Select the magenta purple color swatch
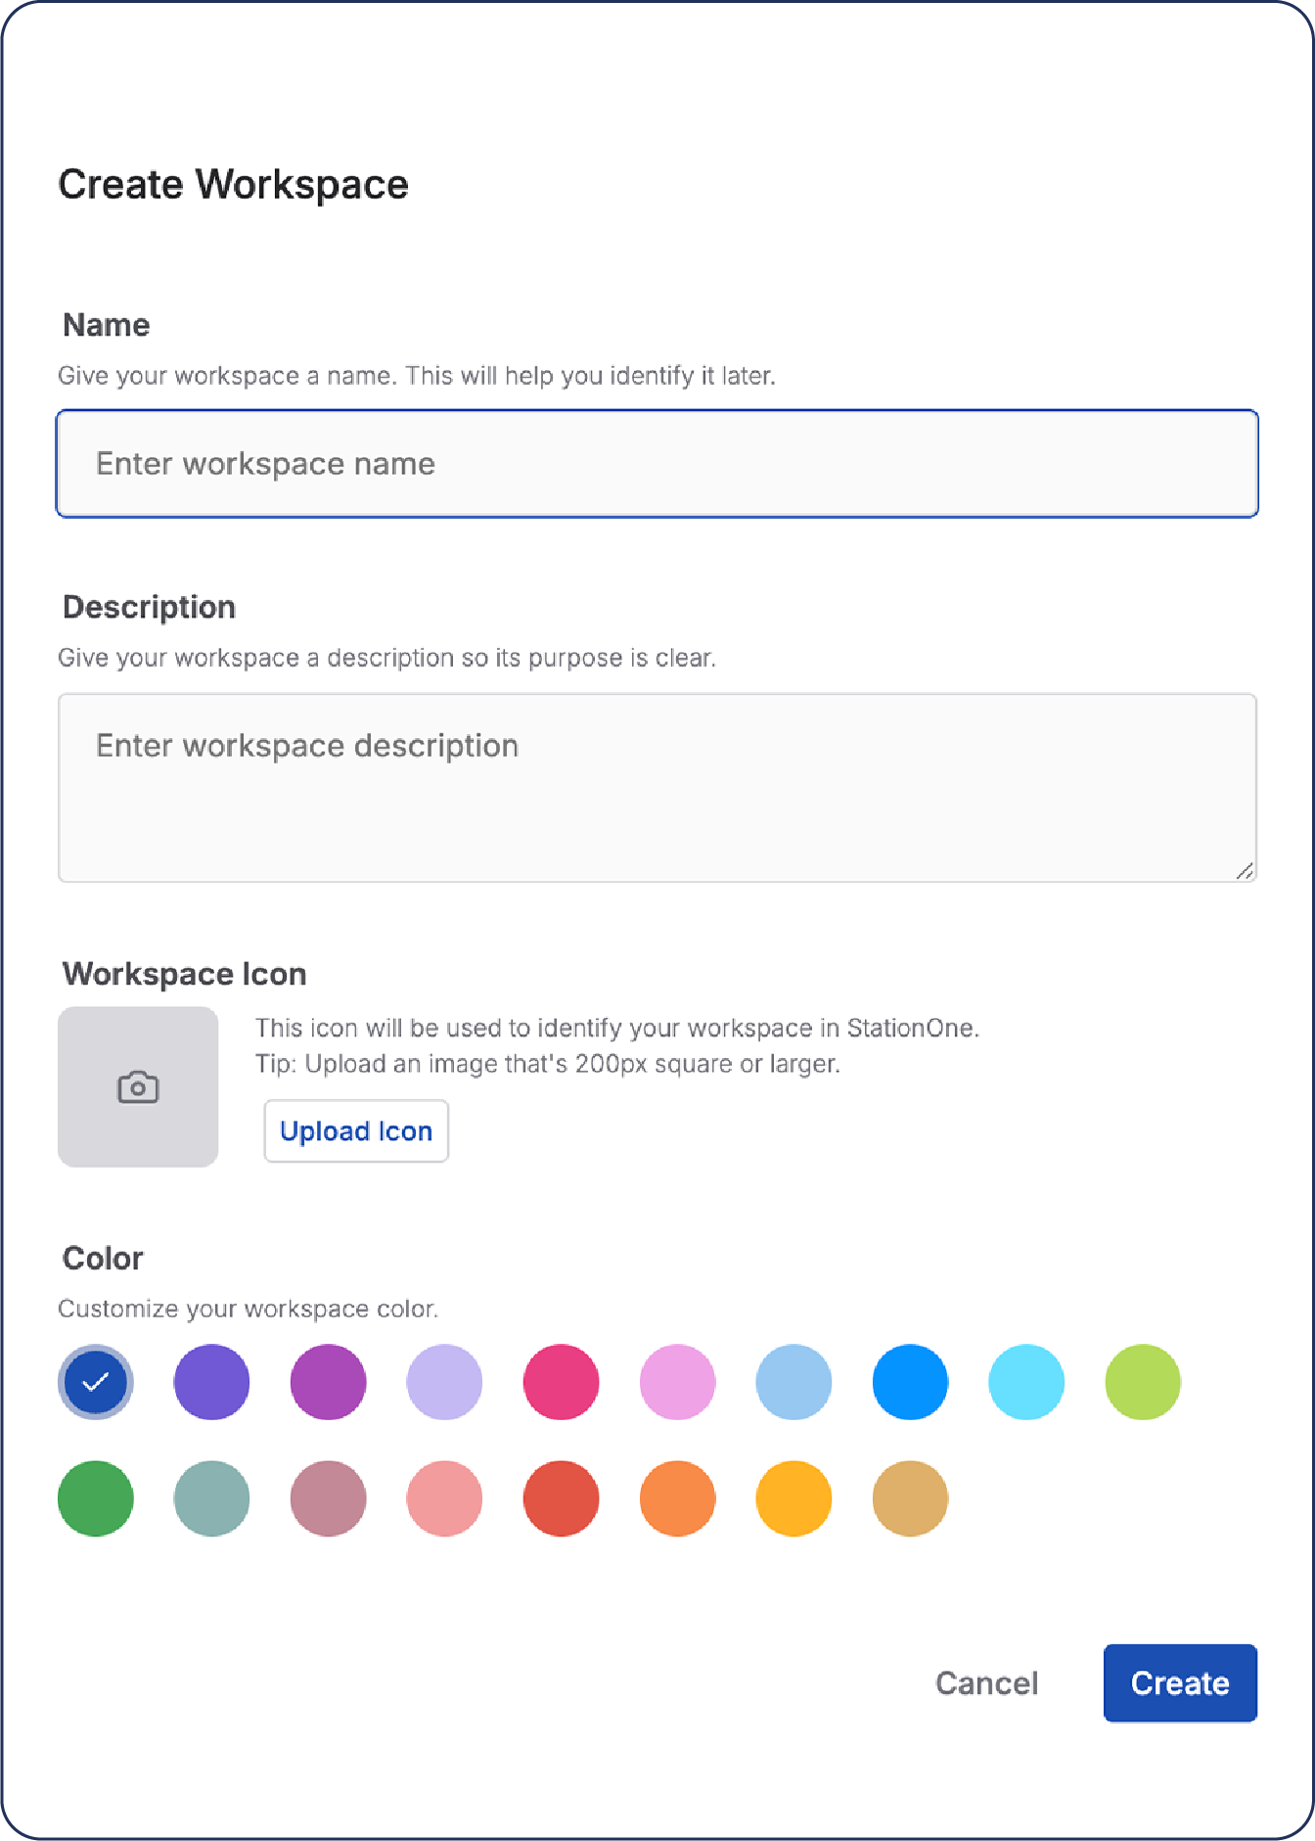 328,1382
